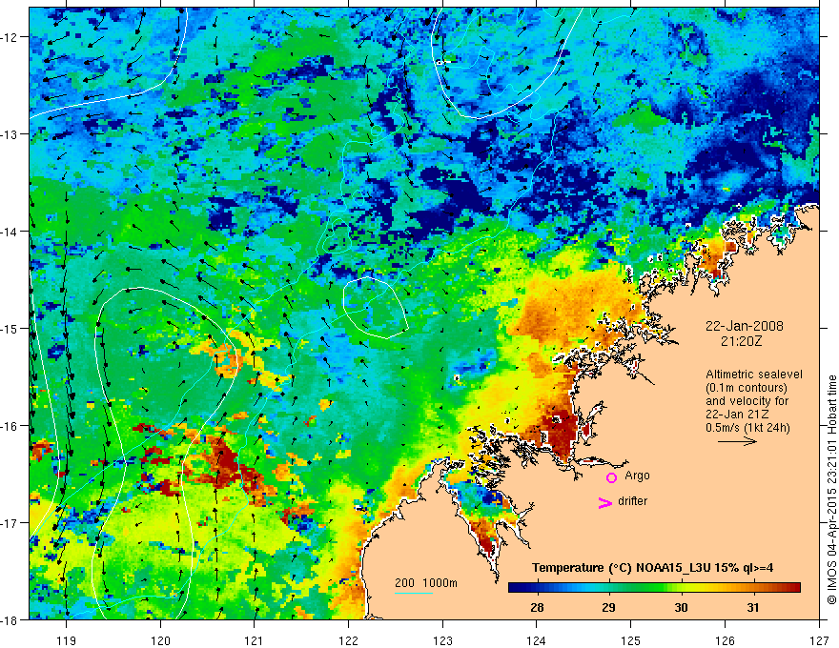This screenshot has height=648, width=839.
Task: Click the longitude axis label 123
Action: [442, 640]
